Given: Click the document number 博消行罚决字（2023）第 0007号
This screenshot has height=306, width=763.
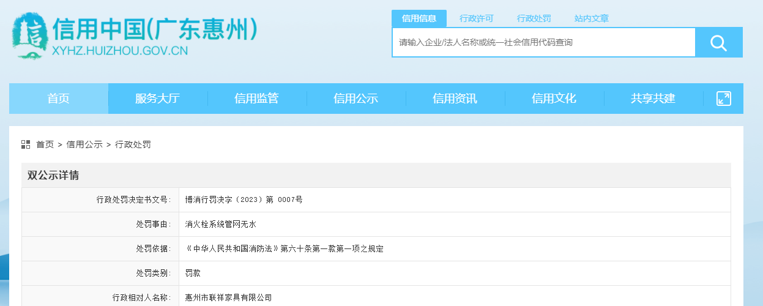Looking at the screenshot, I should 244,200.
